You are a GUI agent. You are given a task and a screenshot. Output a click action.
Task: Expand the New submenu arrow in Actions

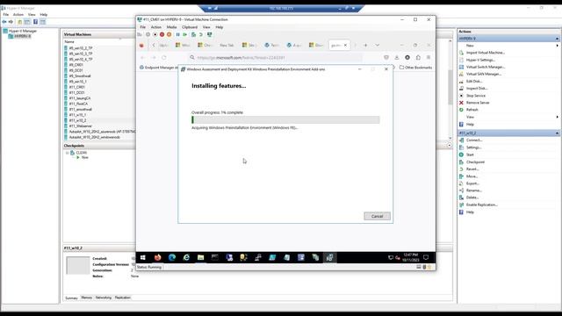tap(557, 46)
